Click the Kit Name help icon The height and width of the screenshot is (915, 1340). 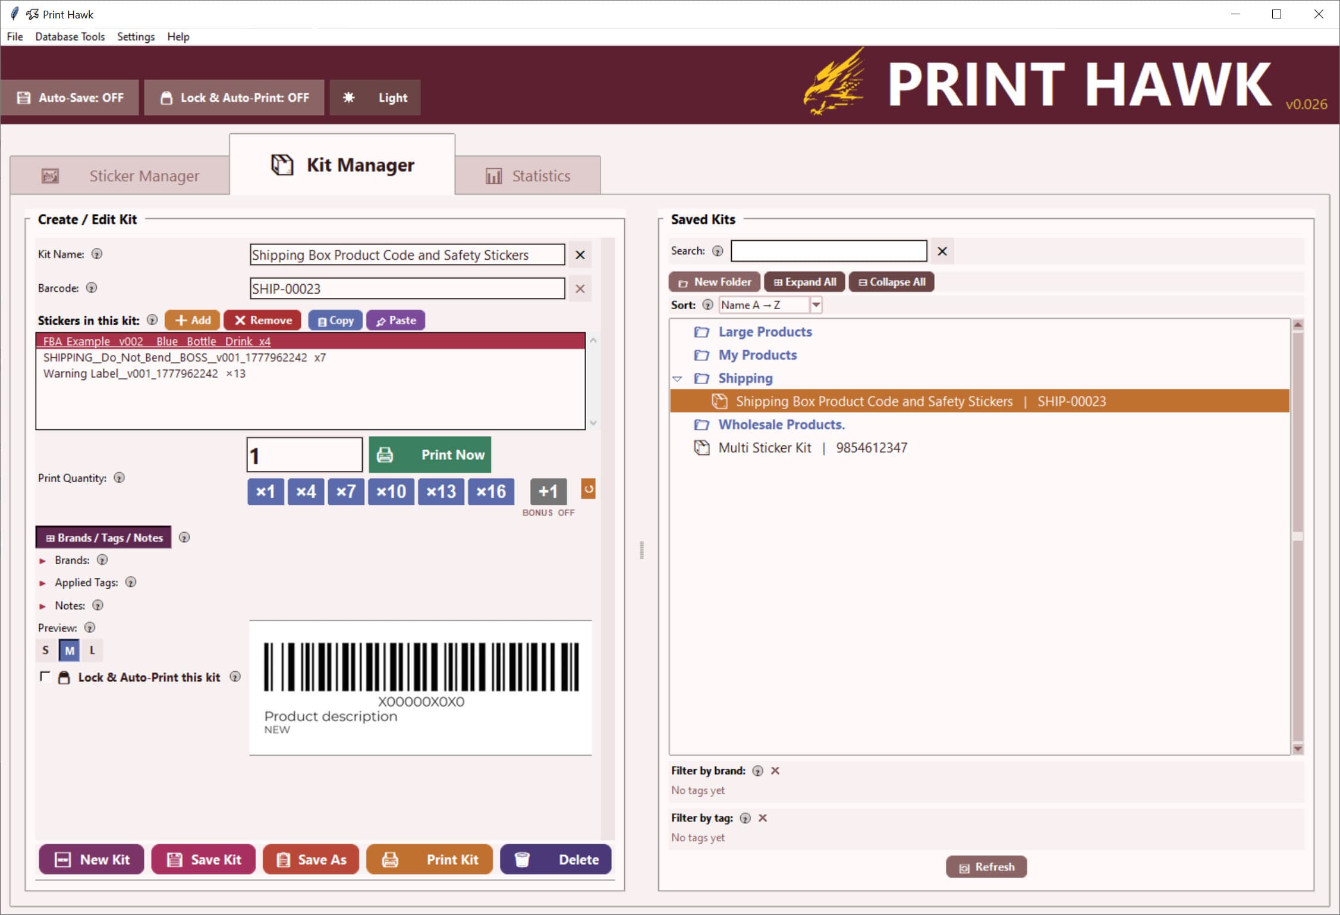[x=97, y=254]
